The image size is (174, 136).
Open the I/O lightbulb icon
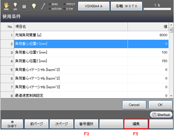15,6
